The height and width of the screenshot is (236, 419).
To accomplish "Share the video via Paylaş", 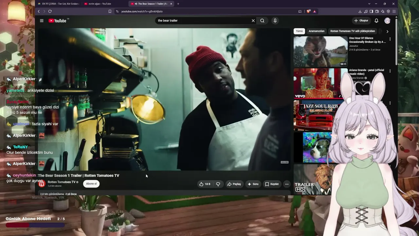I will [x=234, y=184].
